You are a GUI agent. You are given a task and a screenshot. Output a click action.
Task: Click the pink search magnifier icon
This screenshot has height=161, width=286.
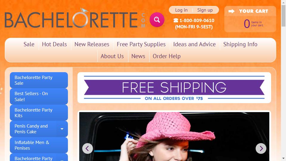[x=157, y=20]
